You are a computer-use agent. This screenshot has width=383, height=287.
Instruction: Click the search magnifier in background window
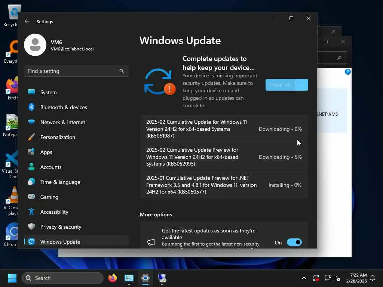point(339,58)
